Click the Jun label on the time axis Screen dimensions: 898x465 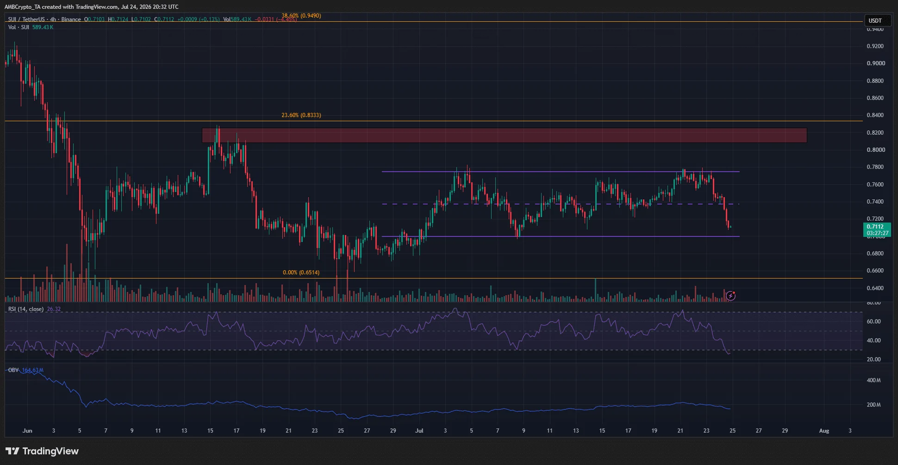(x=27, y=431)
